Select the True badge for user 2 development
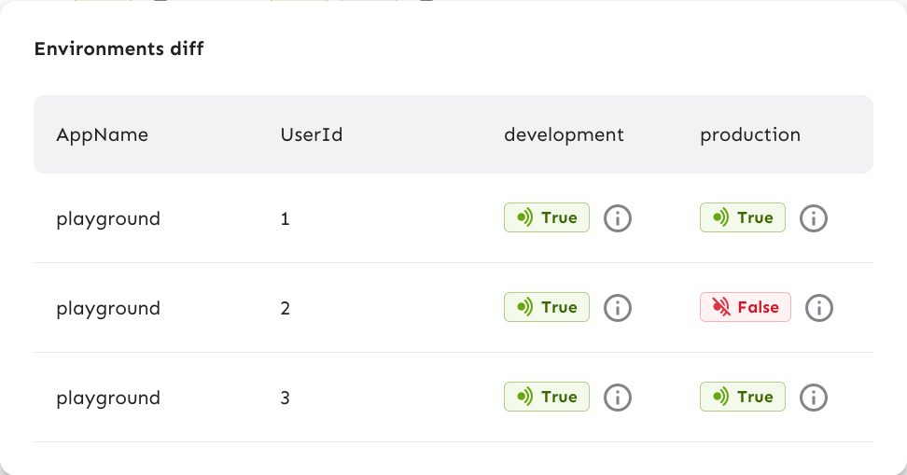Image resolution: width=907 pixels, height=475 pixels. point(547,307)
